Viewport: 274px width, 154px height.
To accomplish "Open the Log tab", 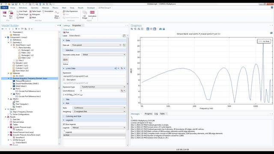I will coord(156,114).
